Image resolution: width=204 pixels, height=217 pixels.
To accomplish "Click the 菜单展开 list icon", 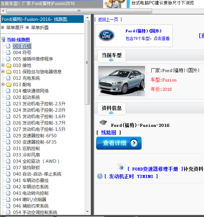I will [2, 27].
